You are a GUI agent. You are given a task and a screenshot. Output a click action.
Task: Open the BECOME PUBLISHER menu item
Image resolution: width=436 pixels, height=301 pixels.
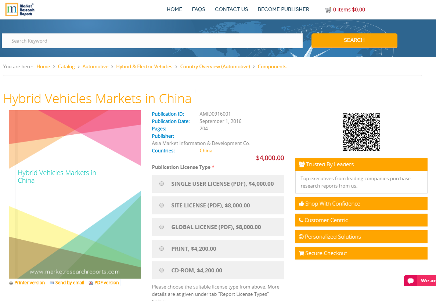tap(283, 9)
